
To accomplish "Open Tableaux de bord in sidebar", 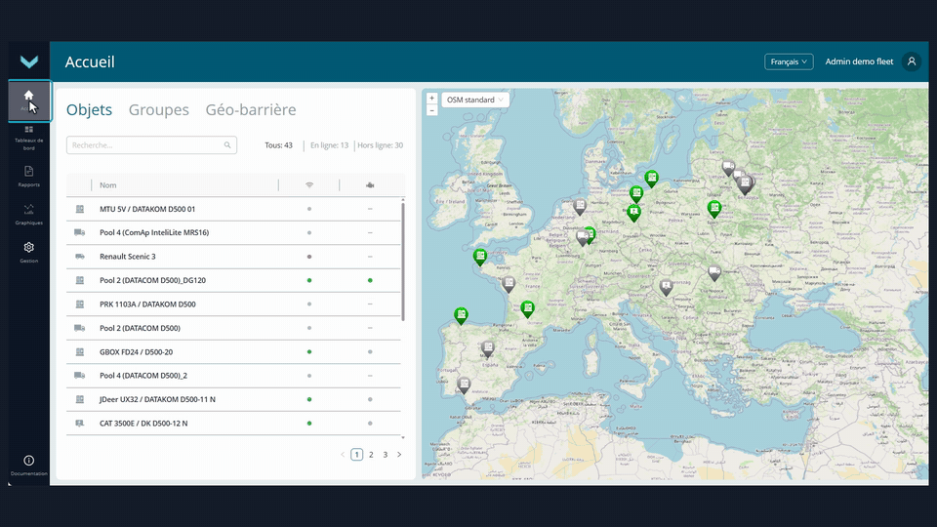I will click(28, 138).
